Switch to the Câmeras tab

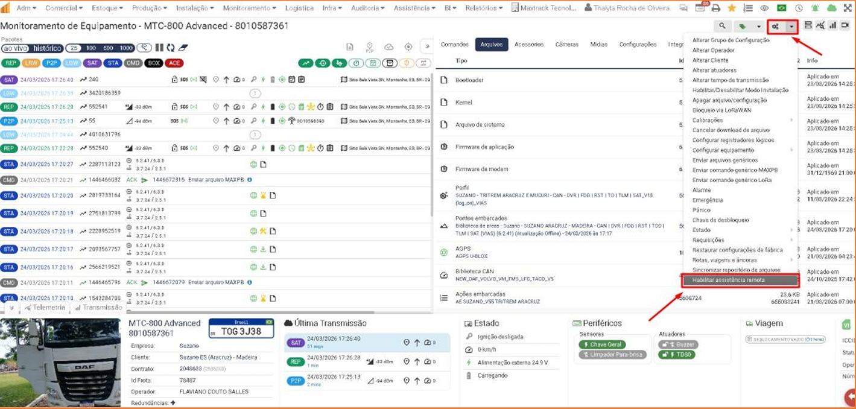point(566,44)
